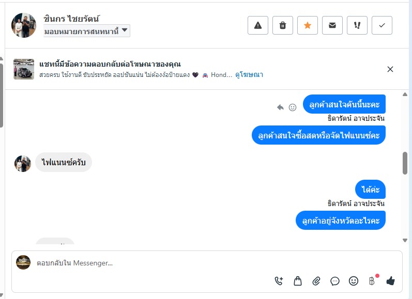The image size is (412, 299).
Task: Click the Baht payment icon
Action: (x=372, y=281)
